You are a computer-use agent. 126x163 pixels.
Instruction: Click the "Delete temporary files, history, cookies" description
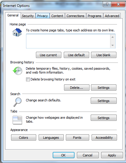68,71
